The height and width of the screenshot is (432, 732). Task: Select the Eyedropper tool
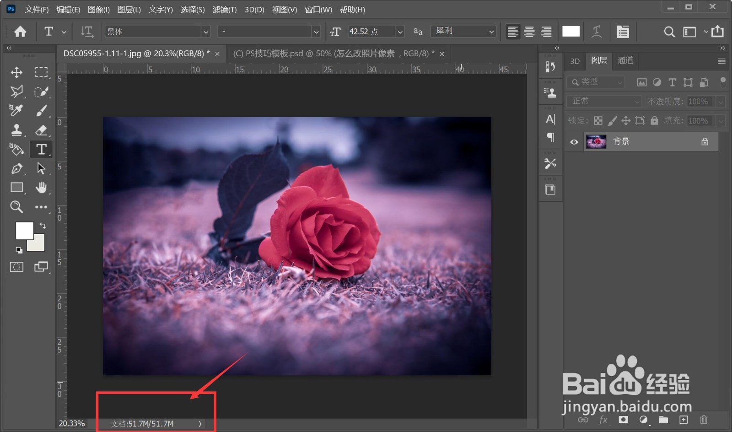pyautogui.click(x=16, y=110)
